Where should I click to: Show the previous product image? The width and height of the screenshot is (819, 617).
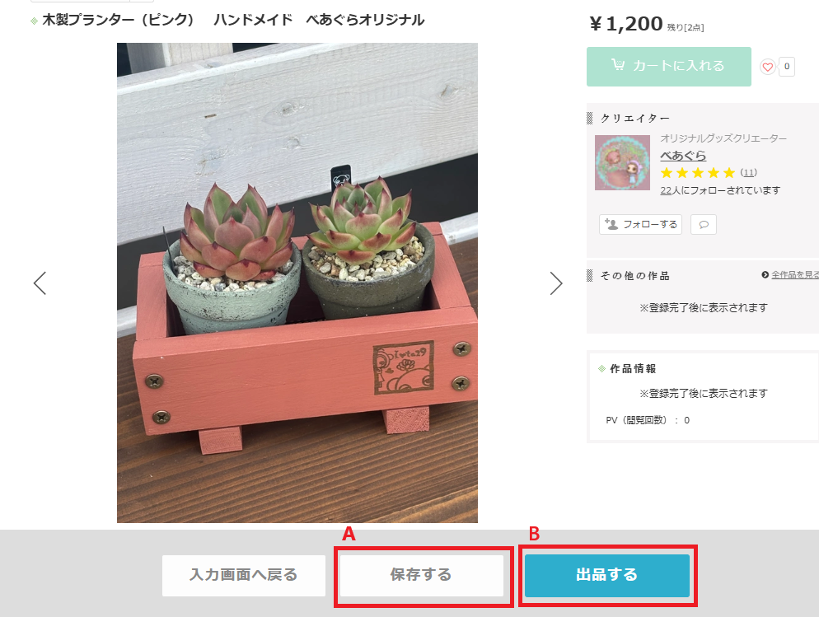[x=40, y=283]
